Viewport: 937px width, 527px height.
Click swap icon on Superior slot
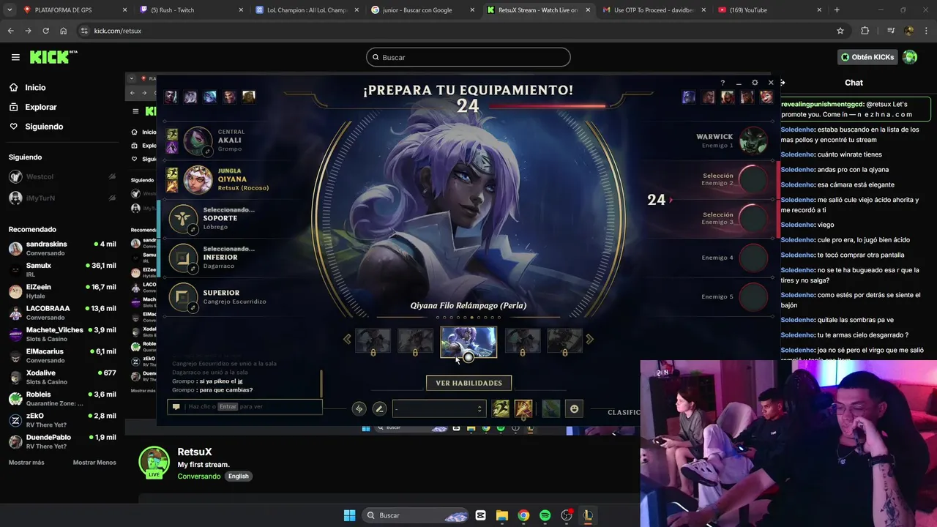pos(193,307)
